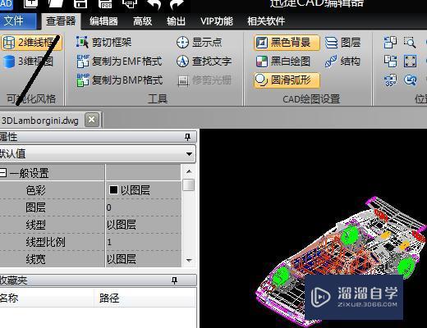This screenshot has height=328, width=427.
Task: Click the properties list scroll-down arrow
Action: coord(189,260)
